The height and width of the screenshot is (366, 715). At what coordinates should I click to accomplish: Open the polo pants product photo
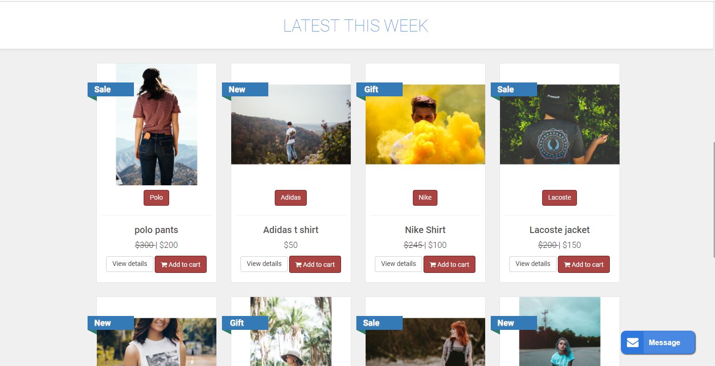[x=157, y=124]
